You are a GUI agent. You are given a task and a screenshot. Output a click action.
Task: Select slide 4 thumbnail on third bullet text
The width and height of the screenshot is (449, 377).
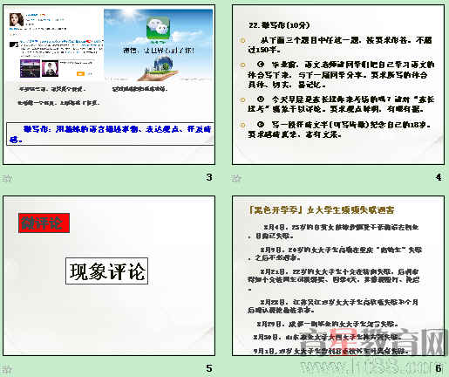[x=341, y=104]
